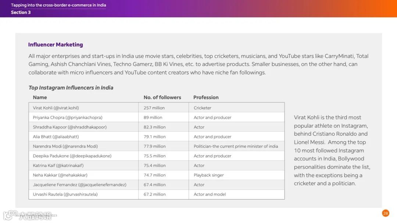
Task: Click the 'Section 3' header label
Action: coord(21,12)
